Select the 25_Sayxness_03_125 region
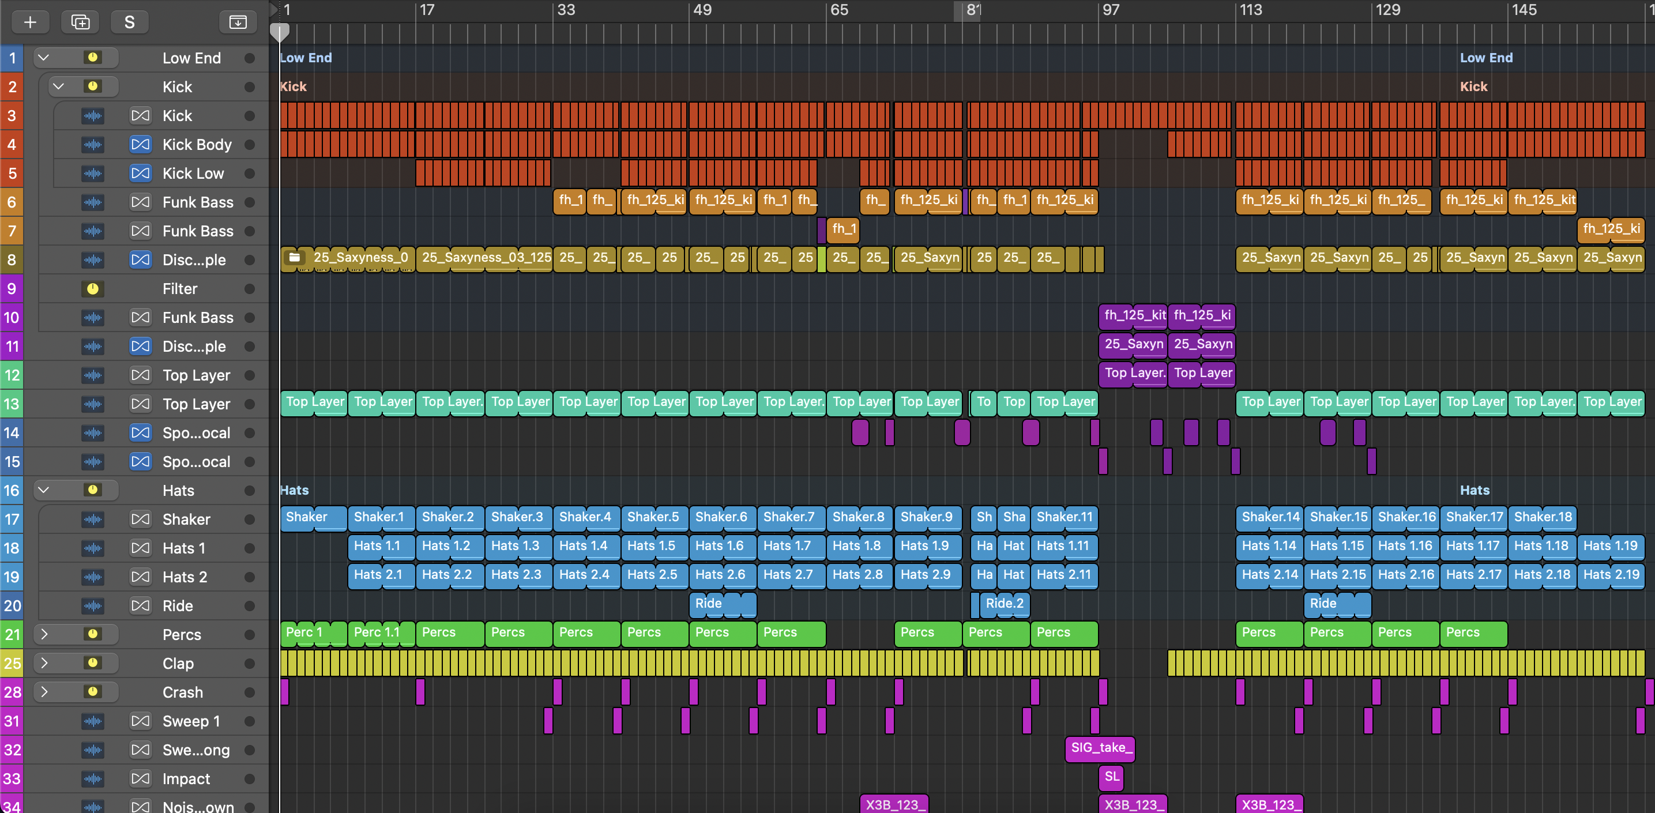 [484, 258]
